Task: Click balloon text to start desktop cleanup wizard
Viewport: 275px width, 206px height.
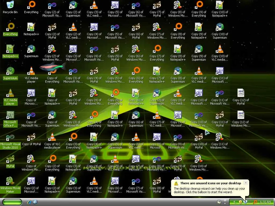Action: (x=209, y=190)
